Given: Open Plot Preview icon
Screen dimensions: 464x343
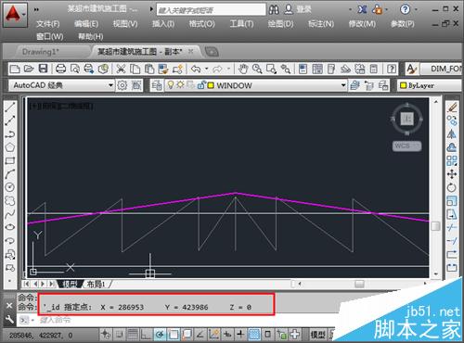Looking at the screenshot, I should (75, 69).
